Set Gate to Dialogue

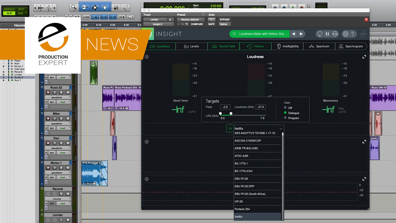click(285, 113)
